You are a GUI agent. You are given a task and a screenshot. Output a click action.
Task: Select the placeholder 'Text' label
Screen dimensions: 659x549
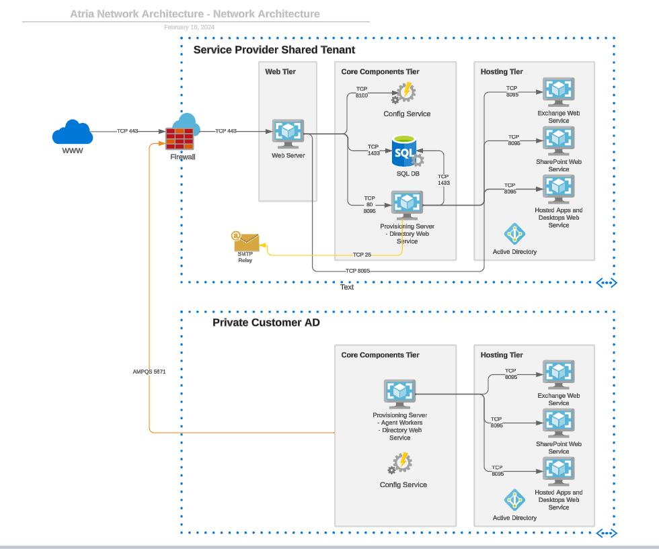point(347,288)
